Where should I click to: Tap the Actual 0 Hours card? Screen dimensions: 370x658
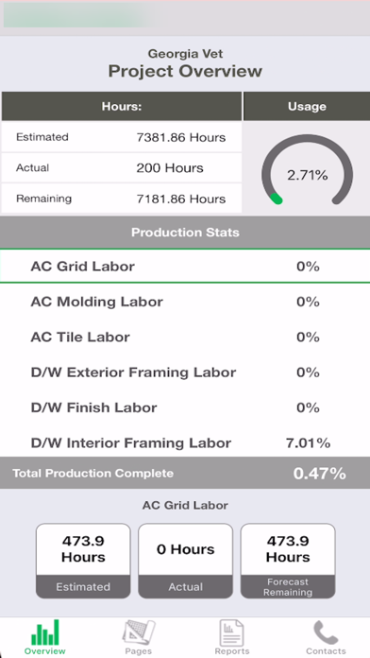(x=185, y=561)
